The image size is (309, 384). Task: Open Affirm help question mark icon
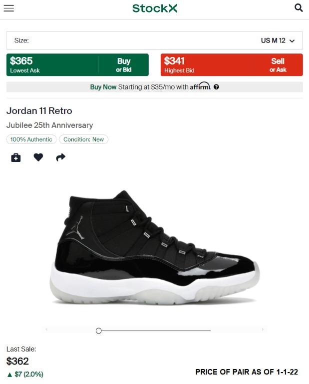pos(216,87)
